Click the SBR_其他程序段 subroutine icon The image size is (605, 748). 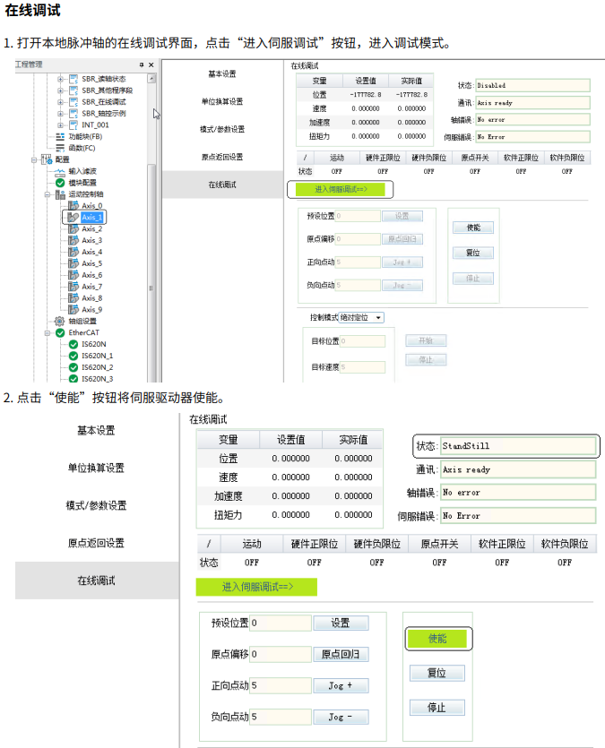(x=73, y=90)
